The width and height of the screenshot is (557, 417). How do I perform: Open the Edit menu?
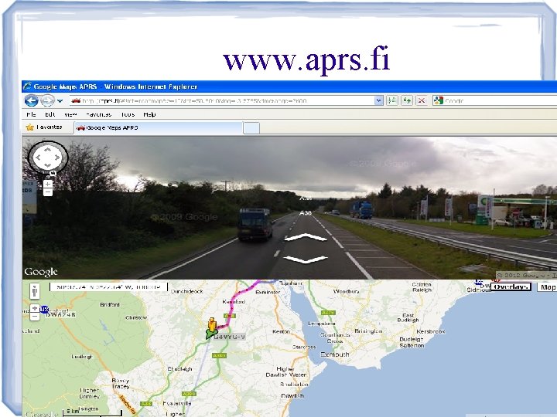coord(50,114)
